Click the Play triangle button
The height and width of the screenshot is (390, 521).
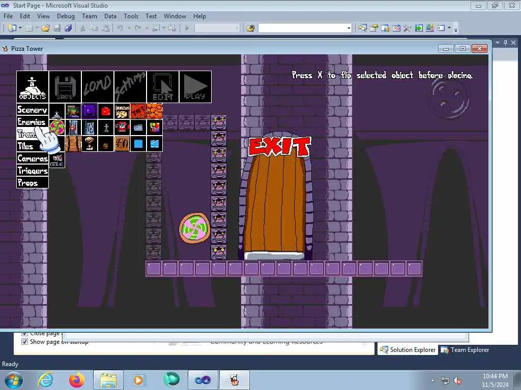[195, 86]
